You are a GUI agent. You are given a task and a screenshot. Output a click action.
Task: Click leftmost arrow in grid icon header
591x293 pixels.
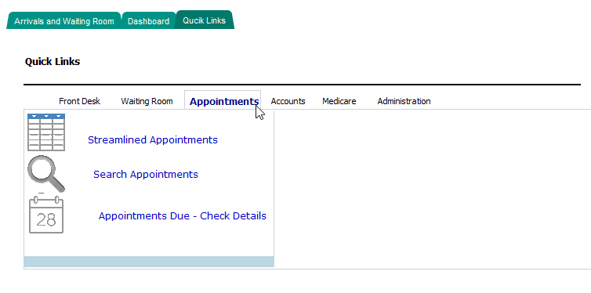34,116
